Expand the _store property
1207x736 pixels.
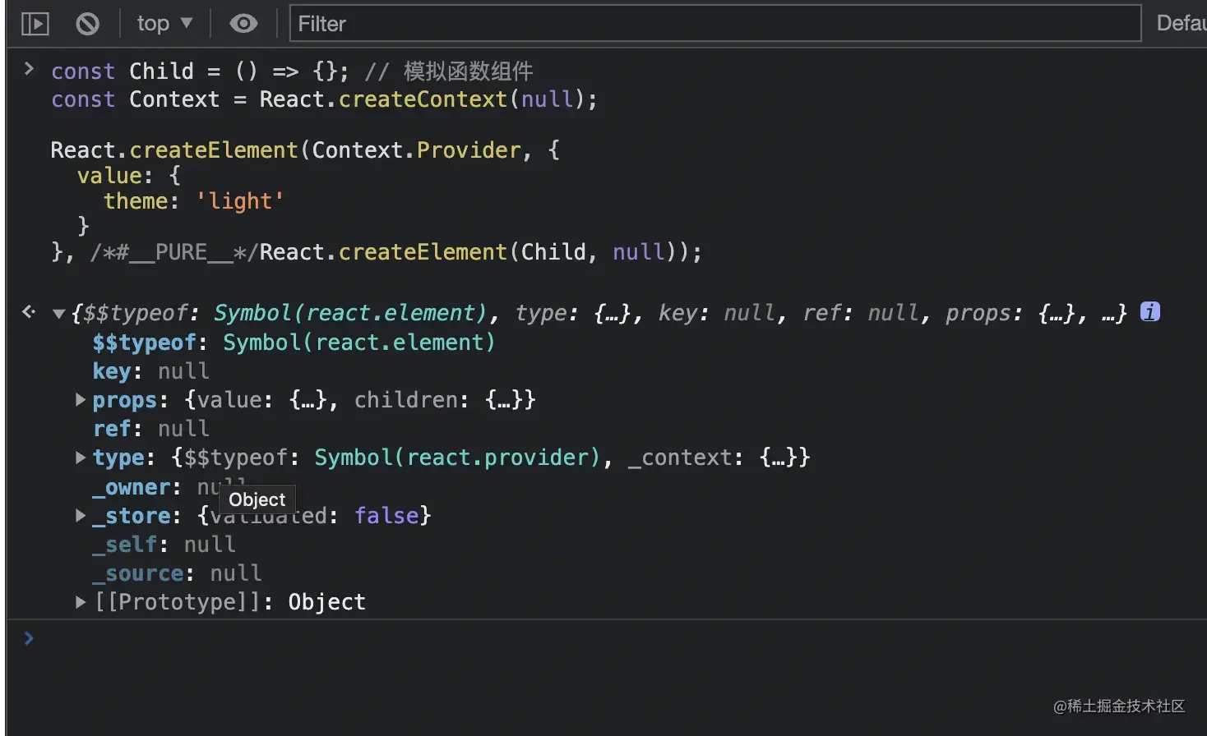click(80, 516)
